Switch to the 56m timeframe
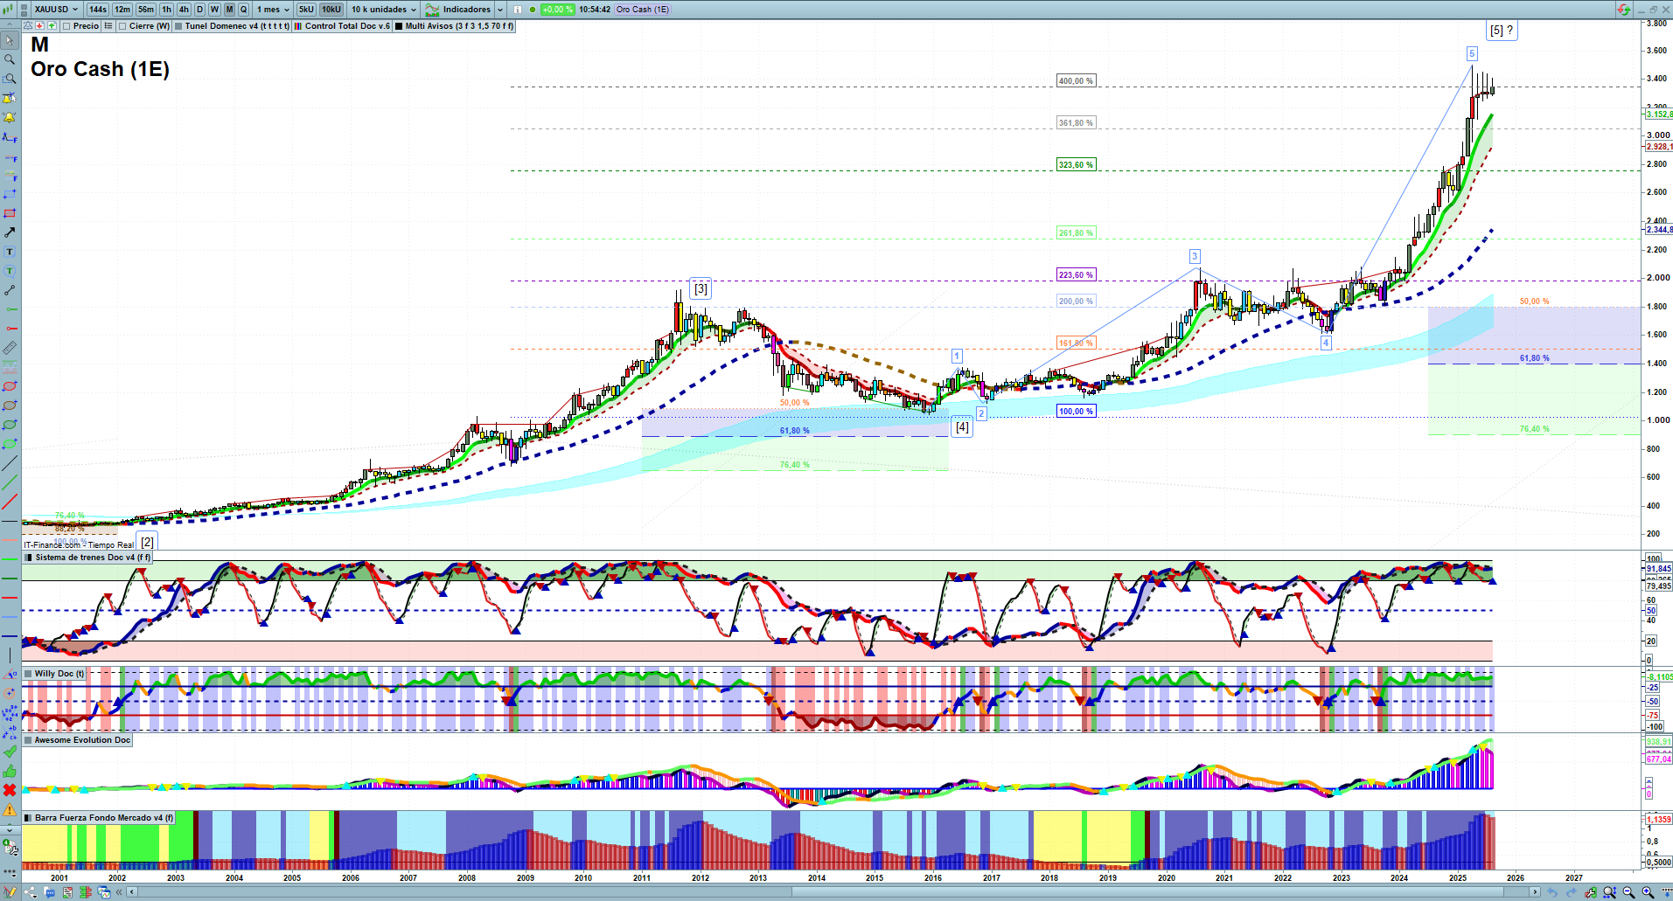Image resolution: width=1673 pixels, height=901 pixels. [146, 10]
